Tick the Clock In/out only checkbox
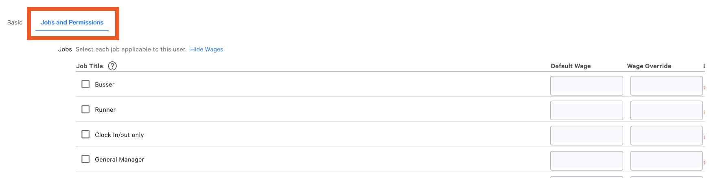The height and width of the screenshot is (178, 709). click(85, 135)
